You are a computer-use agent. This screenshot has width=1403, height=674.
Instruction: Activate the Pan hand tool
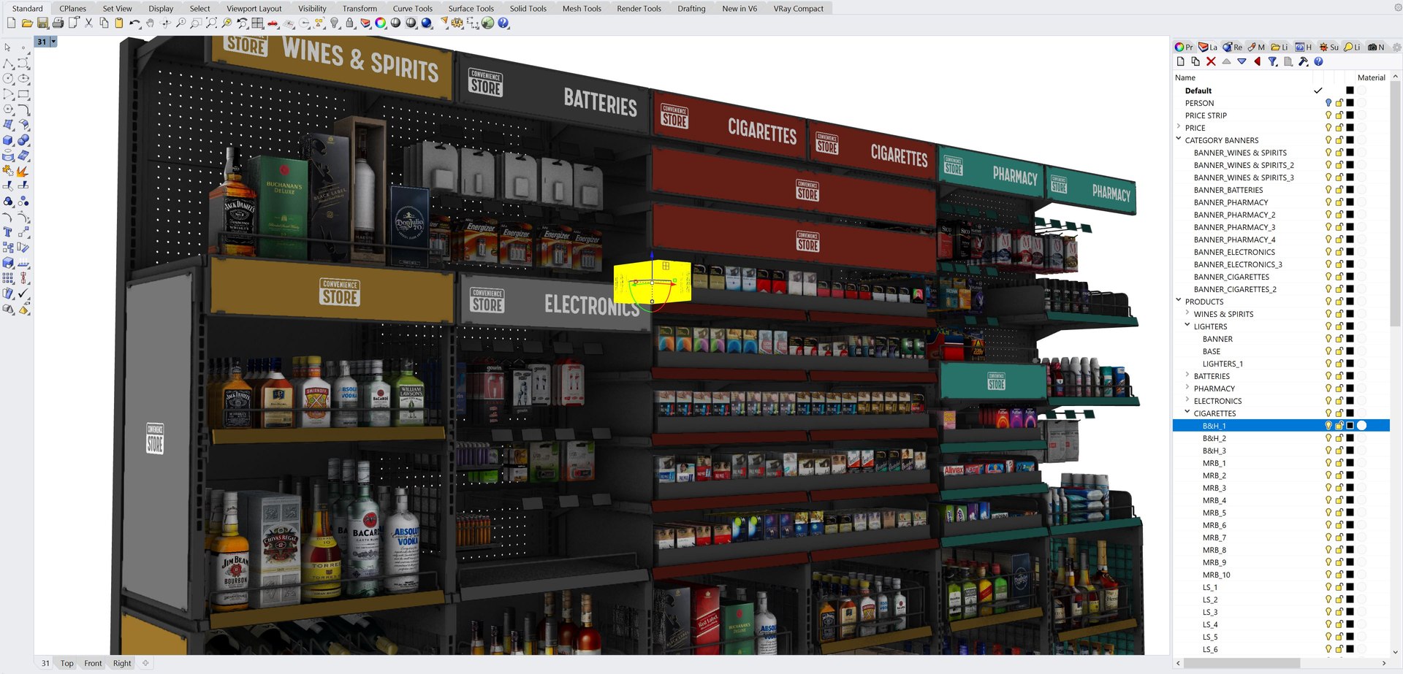tap(150, 23)
